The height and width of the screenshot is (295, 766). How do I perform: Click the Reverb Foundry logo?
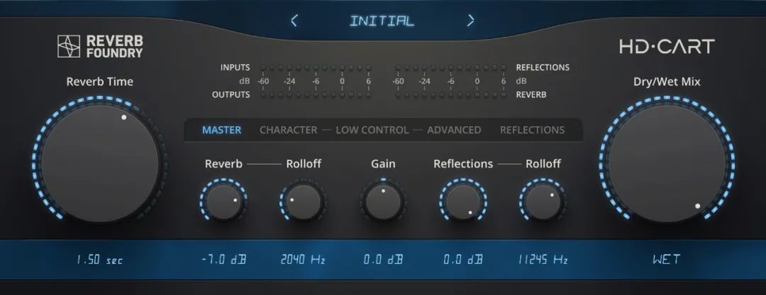100,46
